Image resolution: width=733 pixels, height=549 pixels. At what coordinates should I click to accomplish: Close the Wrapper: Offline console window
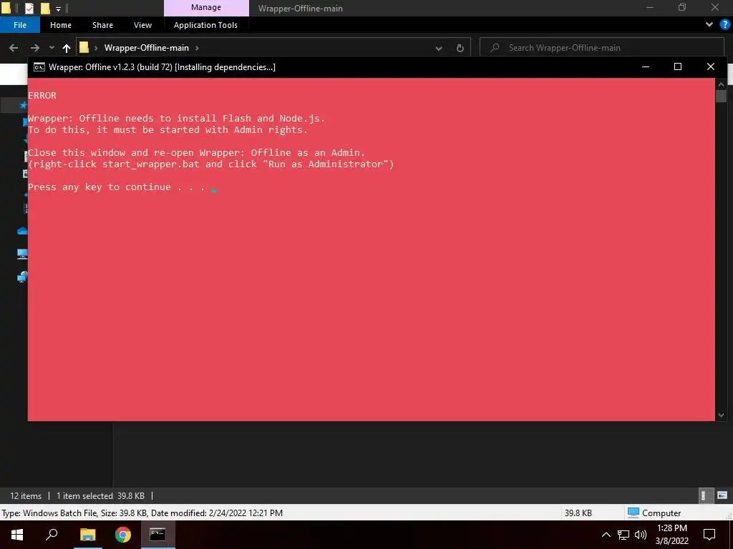(711, 66)
